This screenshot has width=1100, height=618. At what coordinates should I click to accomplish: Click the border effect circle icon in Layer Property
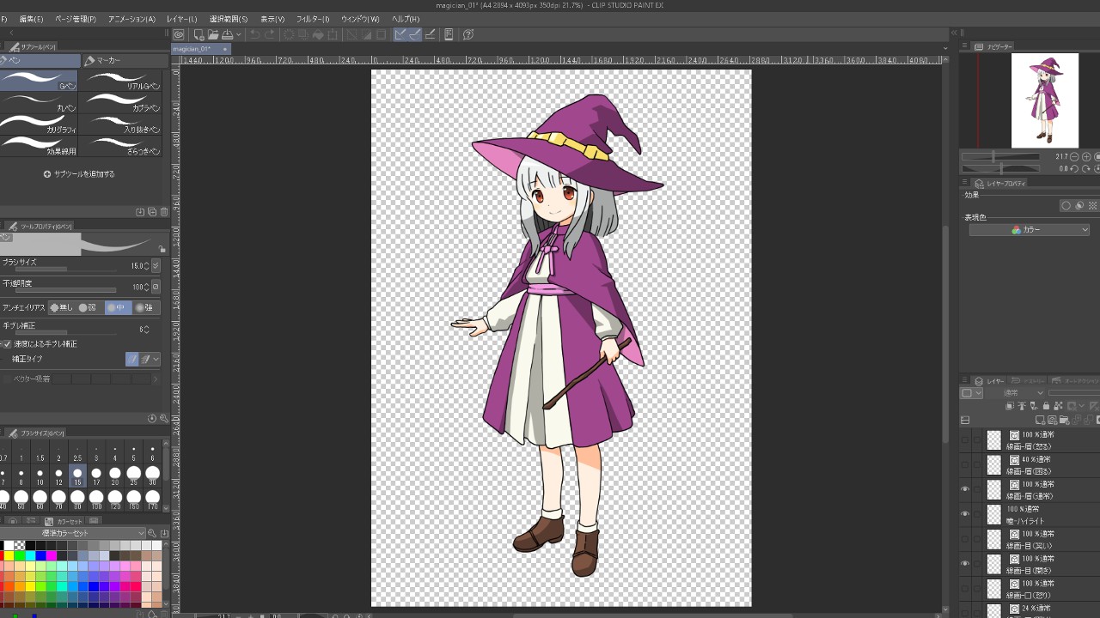(1066, 206)
